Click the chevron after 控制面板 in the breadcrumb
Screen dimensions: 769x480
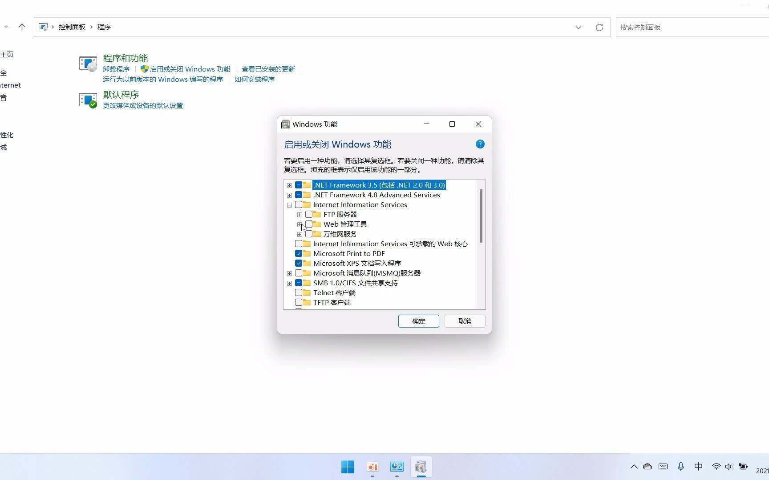pos(92,27)
